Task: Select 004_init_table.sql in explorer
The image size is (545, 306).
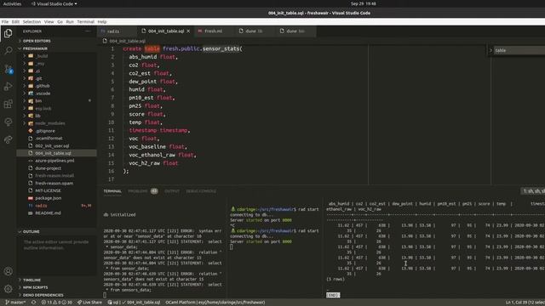Action: coord(53,153)
